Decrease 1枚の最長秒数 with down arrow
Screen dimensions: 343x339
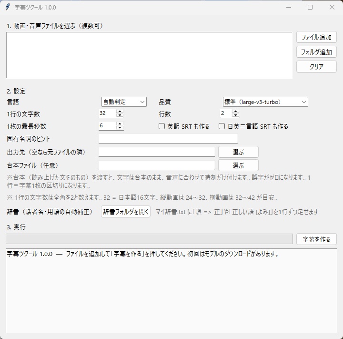pyautogui.click(x=120, y=128)
